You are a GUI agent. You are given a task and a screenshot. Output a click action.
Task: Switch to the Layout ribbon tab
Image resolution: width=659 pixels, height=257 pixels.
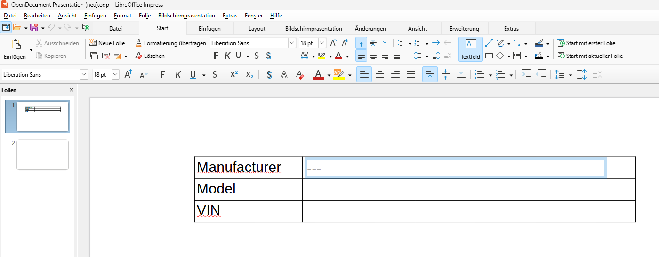[257, 29]
